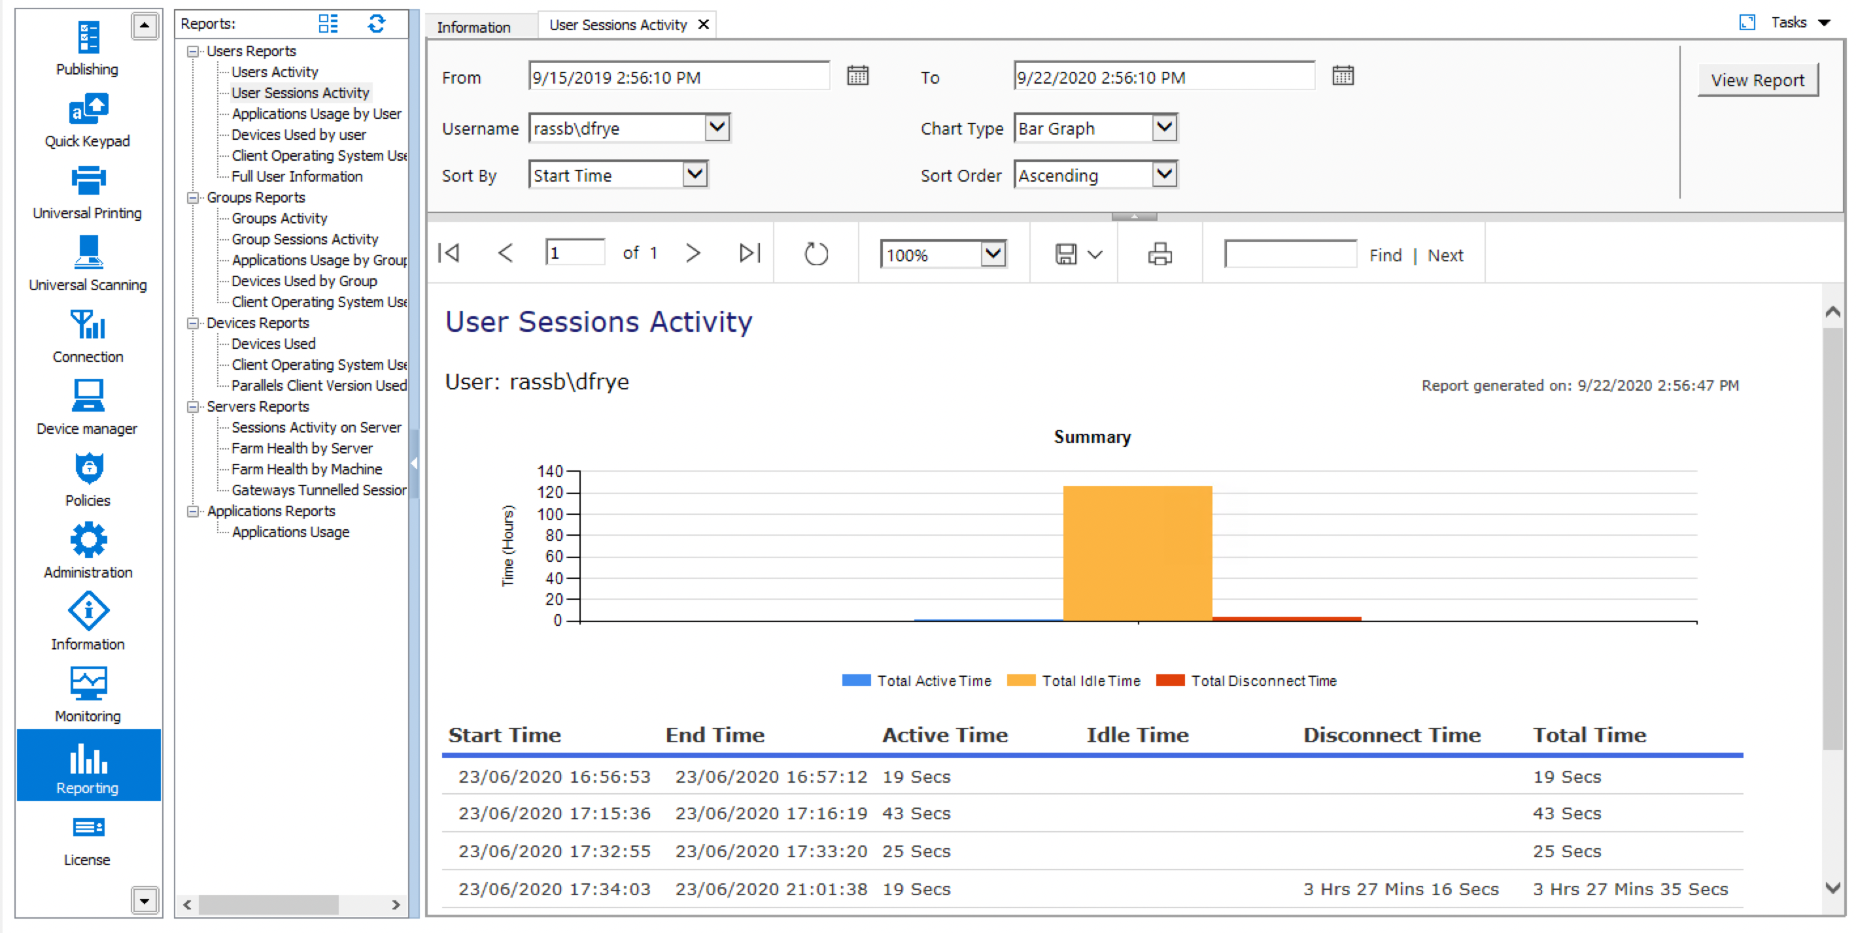This screenshot has width=1856, height=933.
Task: Refresh the report with circular arrow
Action: [816, 254]
